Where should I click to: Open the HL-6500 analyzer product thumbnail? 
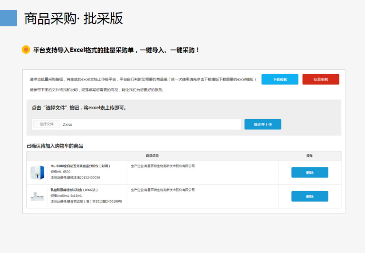[x=37, y=172]
